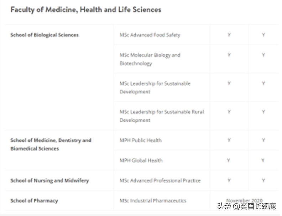Select the School of Pharmacy label
The width and height of the screenshot is (282, 216).
pyautogui.click(x=34, y=201)
